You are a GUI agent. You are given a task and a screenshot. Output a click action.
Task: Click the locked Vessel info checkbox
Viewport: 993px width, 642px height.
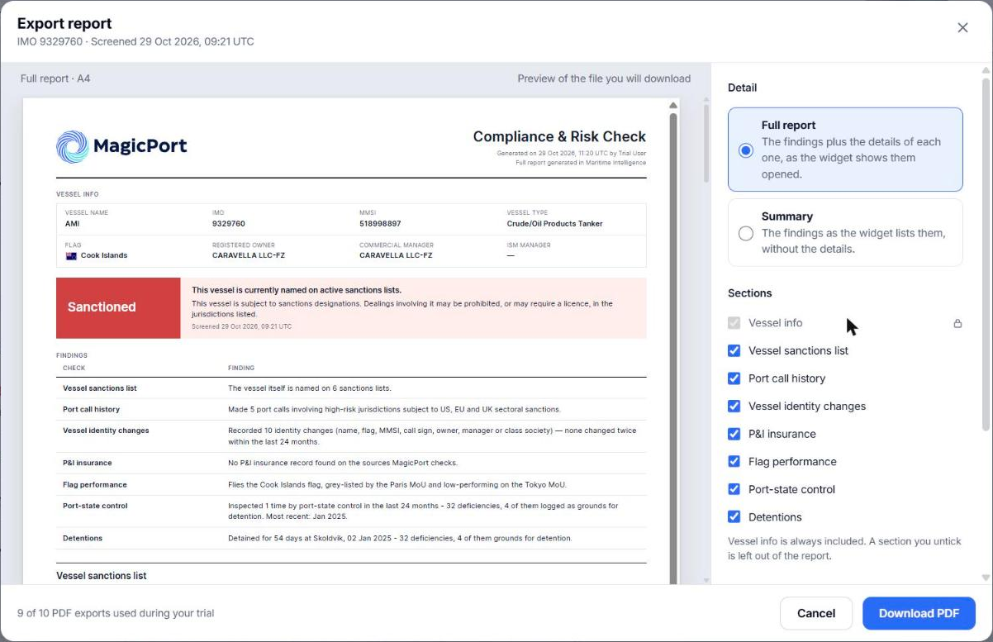[734, 323]
